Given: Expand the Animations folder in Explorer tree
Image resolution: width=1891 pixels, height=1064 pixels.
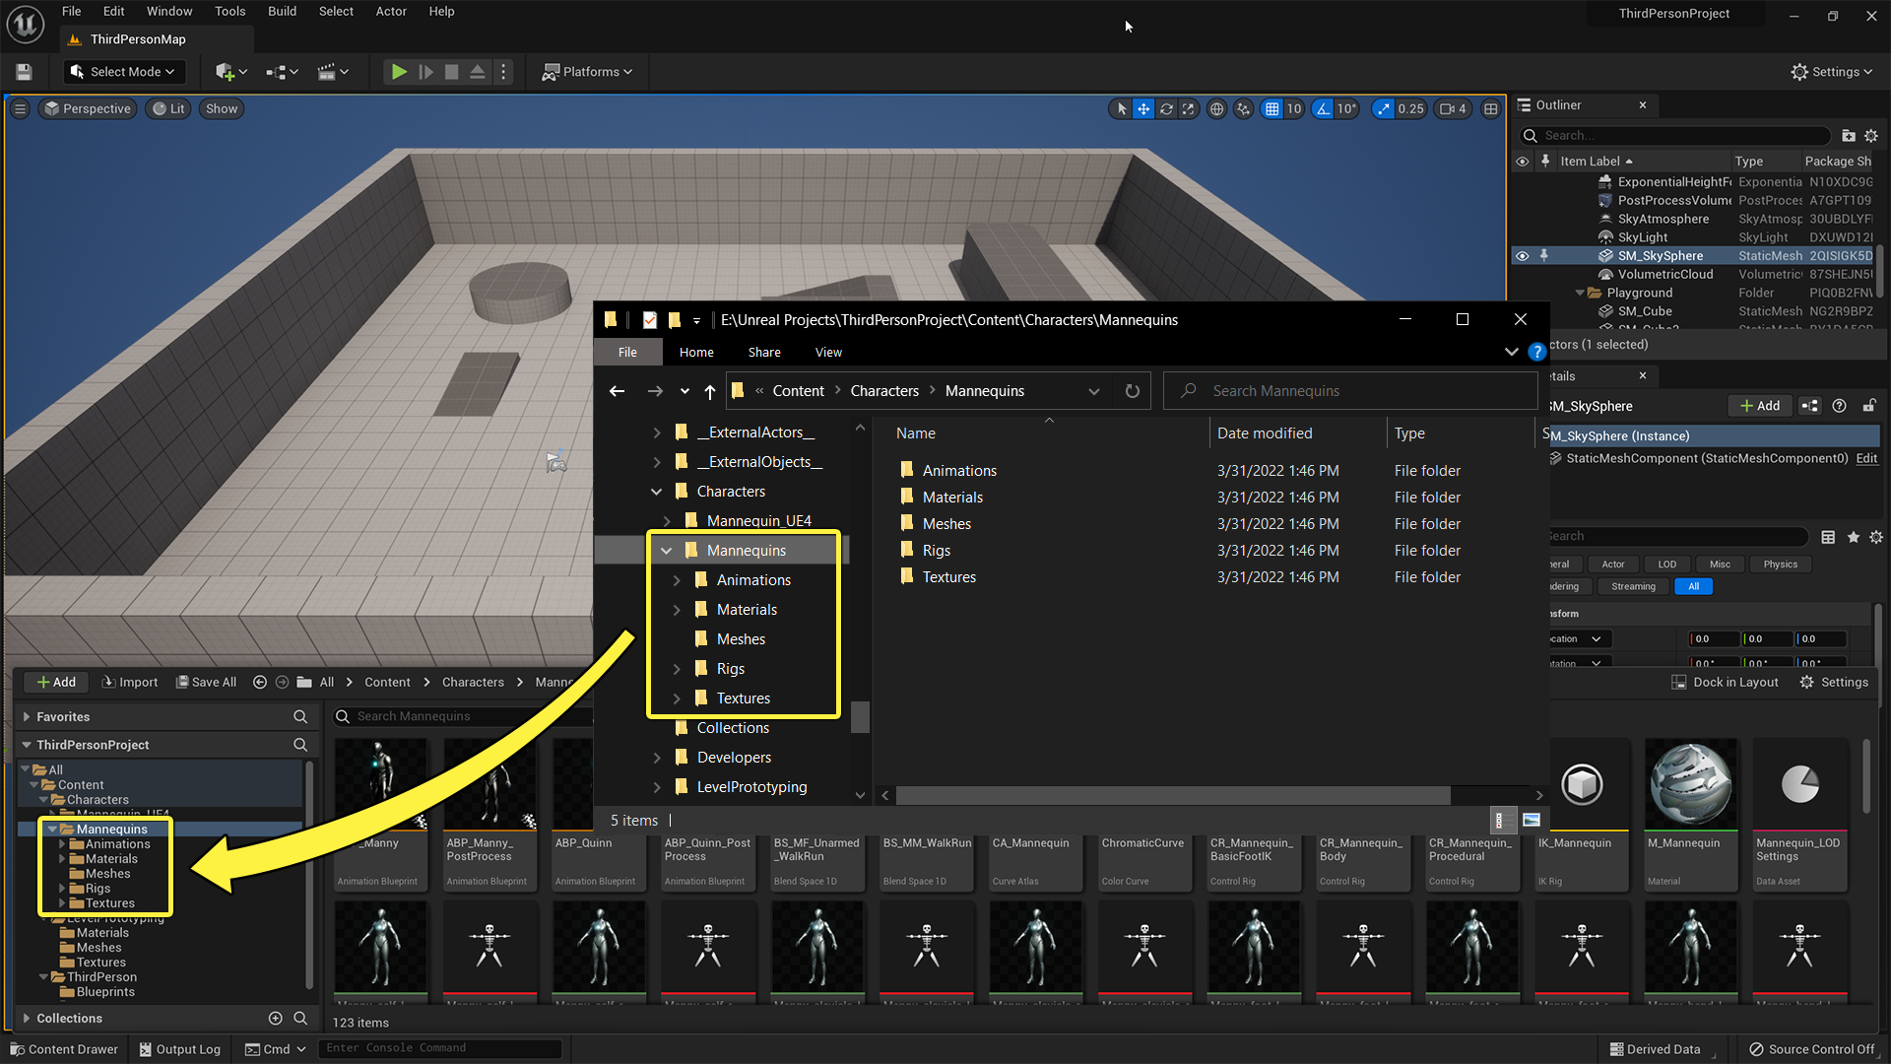Looking at the screenshot, I should (x=677, y=580).
